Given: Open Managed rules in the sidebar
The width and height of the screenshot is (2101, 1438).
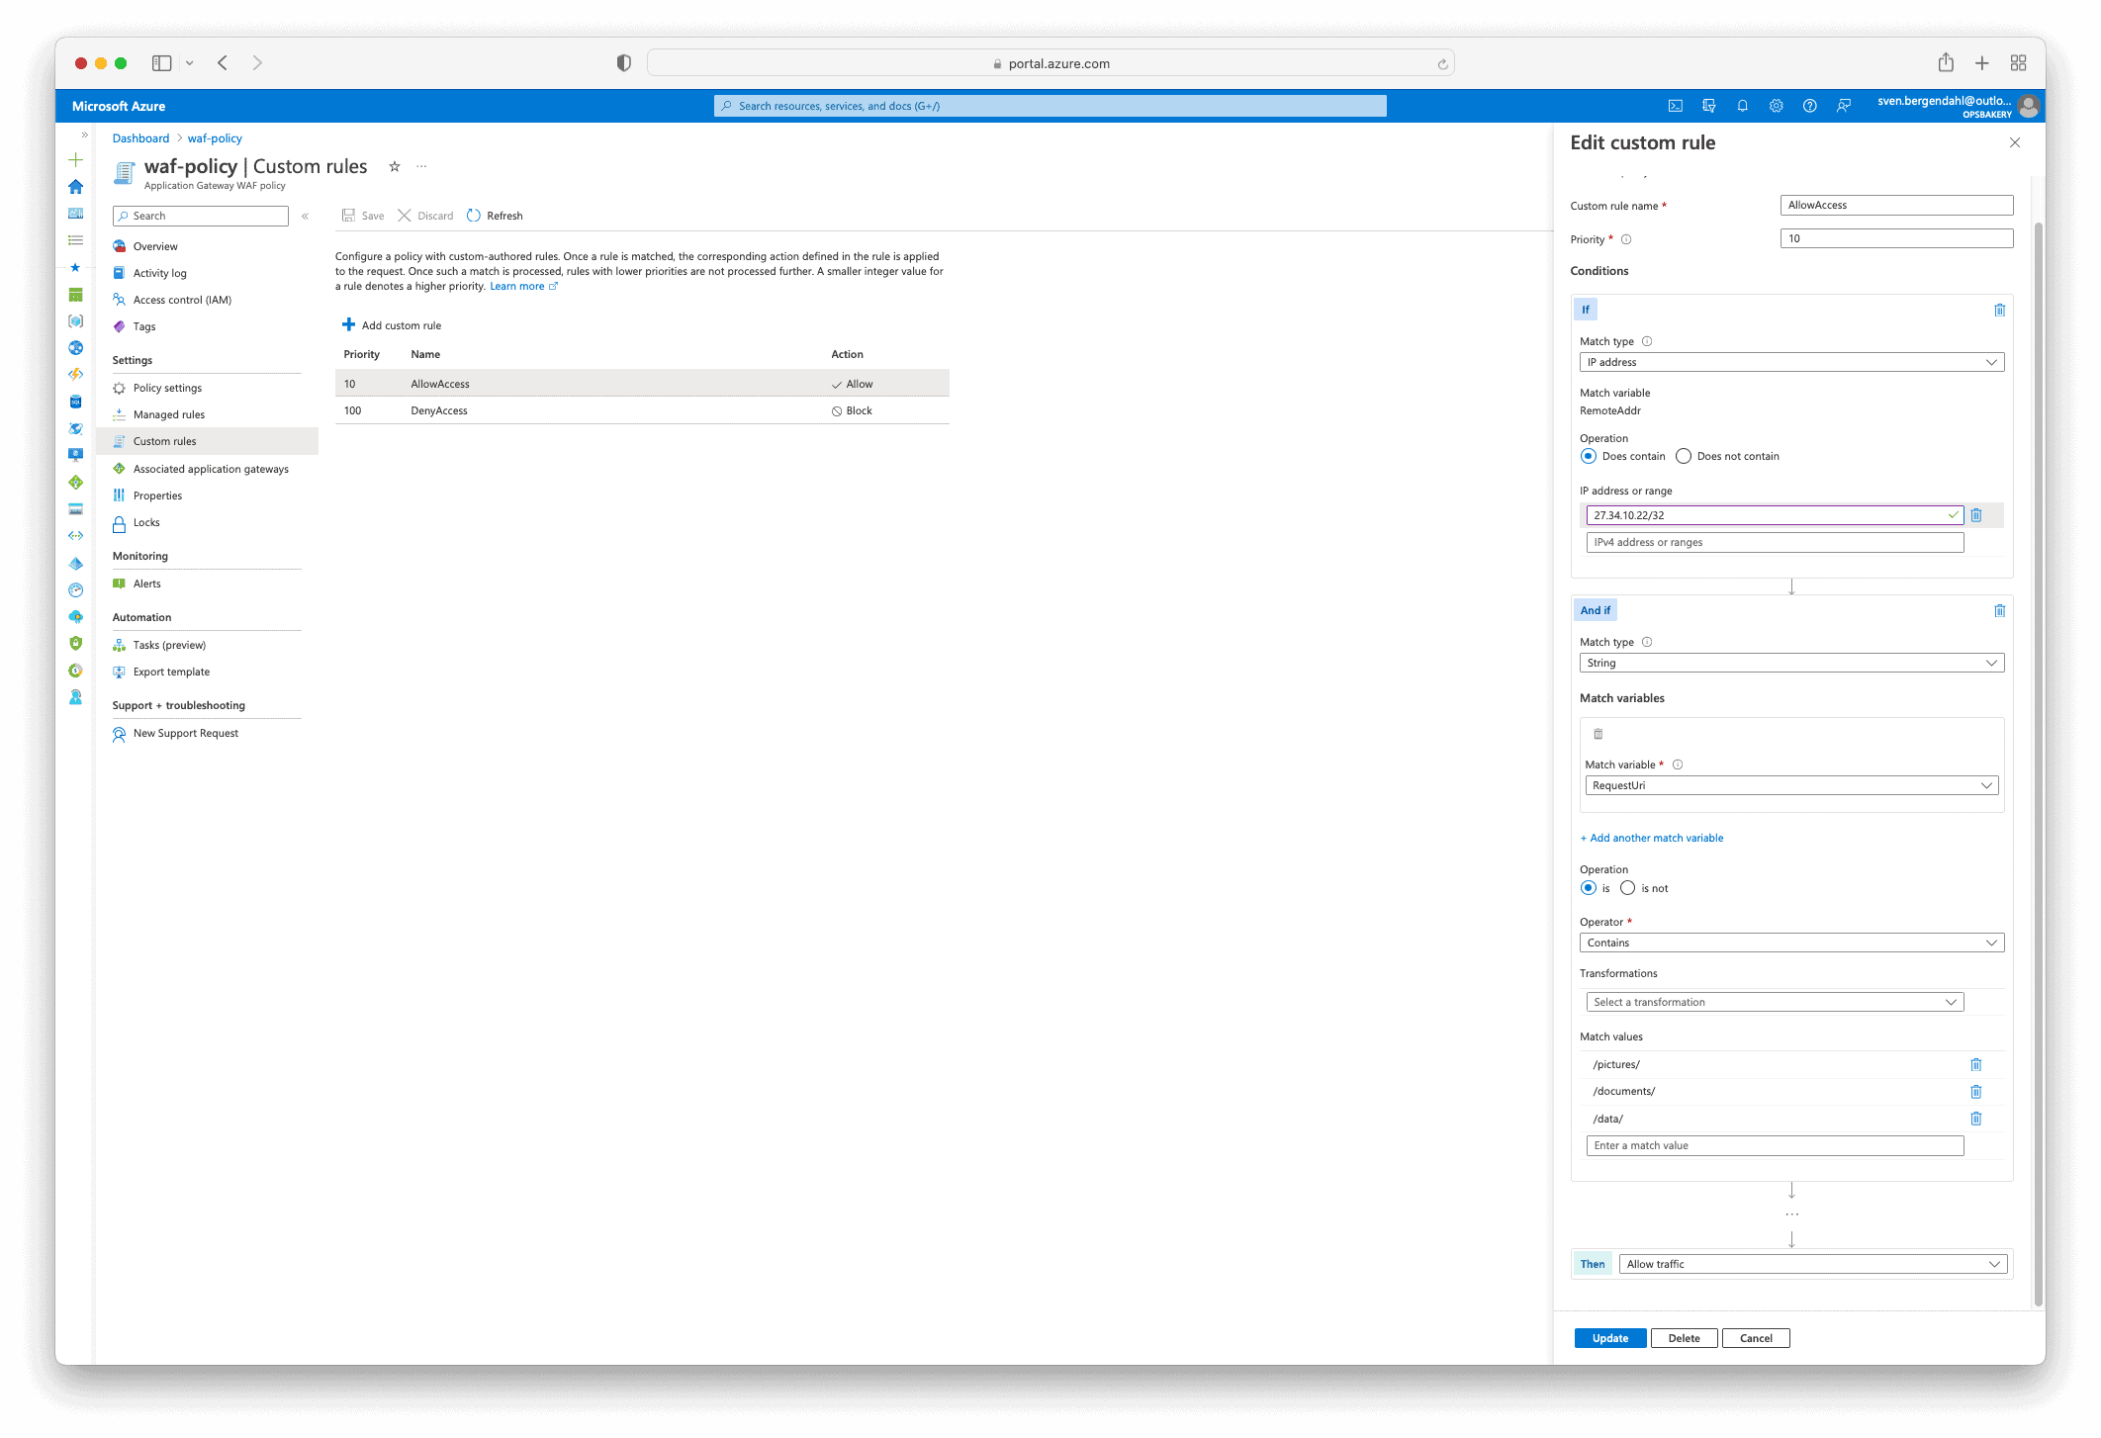Looking at the screenshot, I should tap(169, 415).
